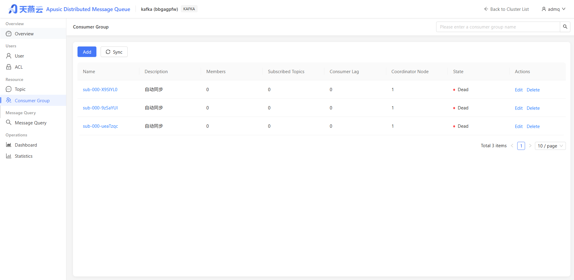Open consumer group sub-000-ueaTzqc
This screenshot has width=574, height=280.
(x=100, y=126)
